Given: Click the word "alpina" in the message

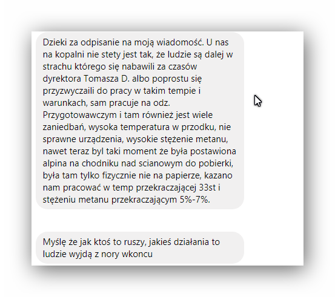Looking at the screenshot, I should (55, 163).
